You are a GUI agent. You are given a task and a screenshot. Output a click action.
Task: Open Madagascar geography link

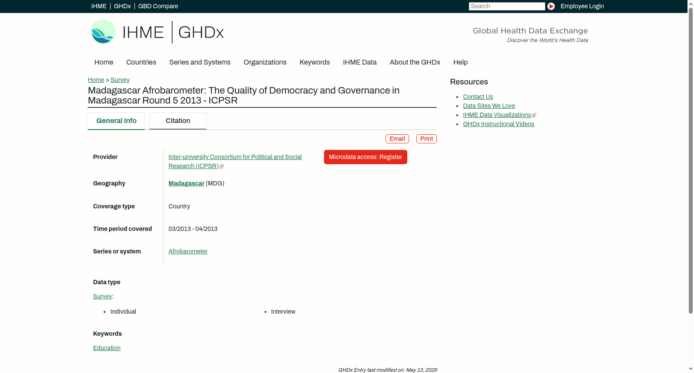click(187, 183)
